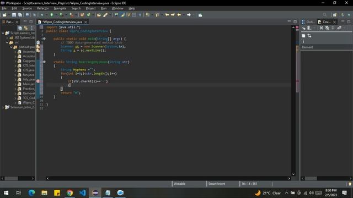Click the Smart Insert status entry
The height and width of the screenshot is (198, 353).
point(217,184)
